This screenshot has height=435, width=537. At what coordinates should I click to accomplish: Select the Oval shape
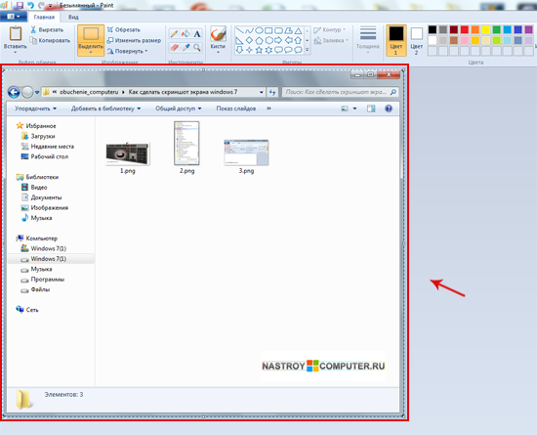click(x=260, y=31)
